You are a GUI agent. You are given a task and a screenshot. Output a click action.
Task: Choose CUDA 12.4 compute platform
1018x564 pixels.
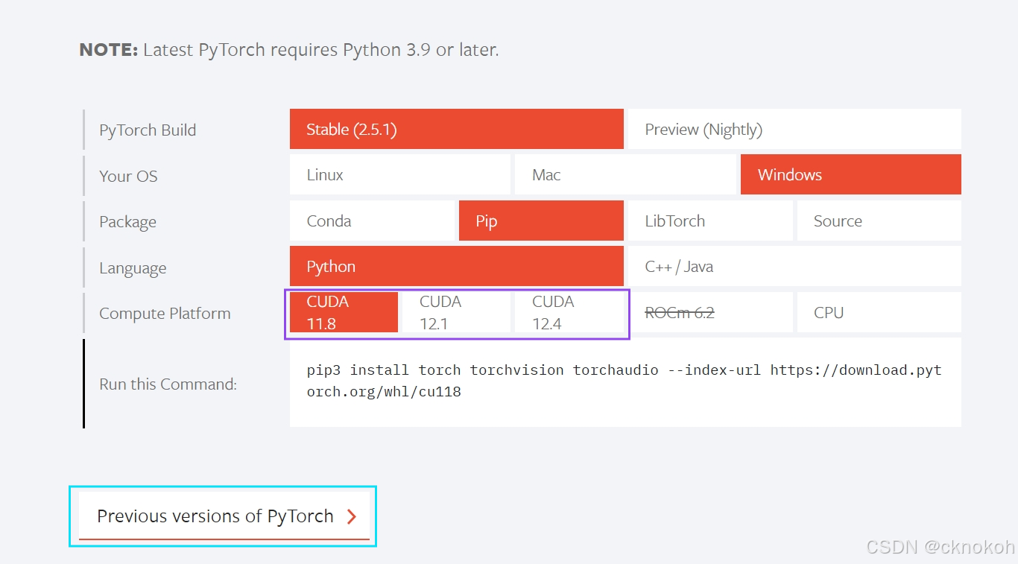point(569,312)
